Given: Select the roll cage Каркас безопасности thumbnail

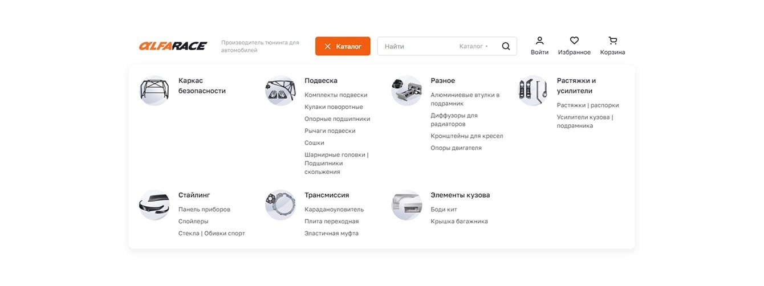Looking at the screenshot, I should (155, 91).
